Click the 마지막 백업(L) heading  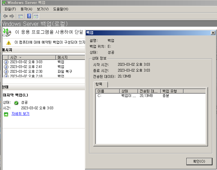[x=15, y=95]
